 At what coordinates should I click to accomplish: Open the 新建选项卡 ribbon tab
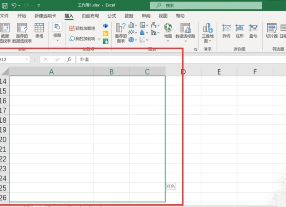45,16
